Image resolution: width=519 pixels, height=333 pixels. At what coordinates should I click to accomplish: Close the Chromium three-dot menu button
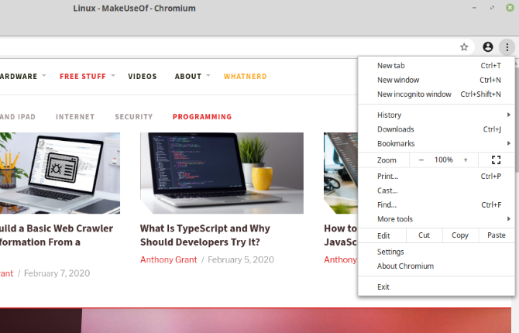coord(507,47)
